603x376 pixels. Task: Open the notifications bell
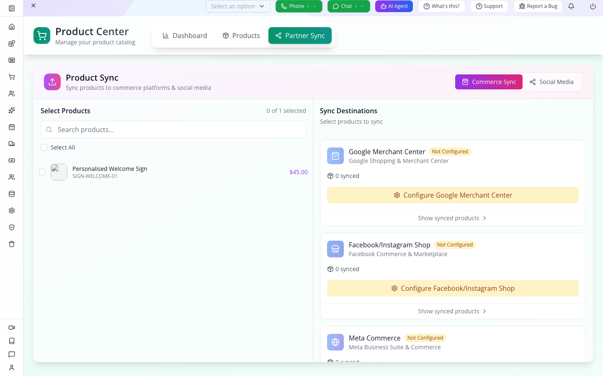tap(571, 6)
